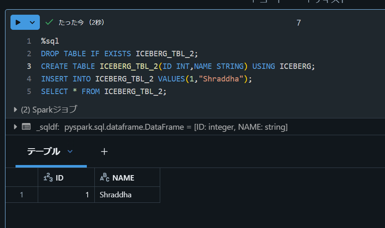
Task: Place cursor on the SELECT * FROM line
Action: click(x=104, y=92)
